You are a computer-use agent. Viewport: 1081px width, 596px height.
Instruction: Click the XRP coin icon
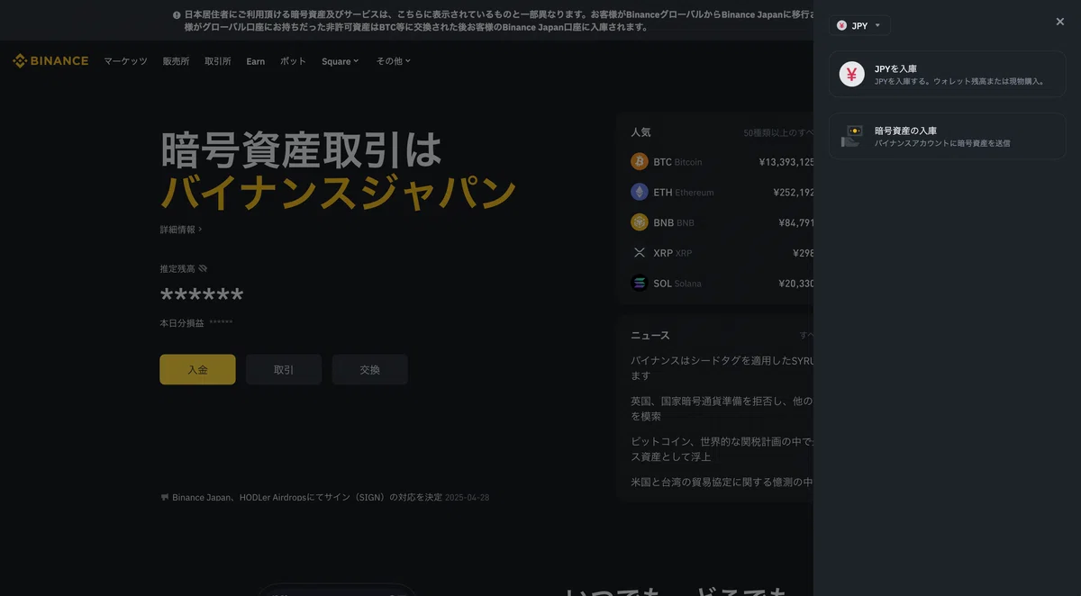click(x=640, y=253)
